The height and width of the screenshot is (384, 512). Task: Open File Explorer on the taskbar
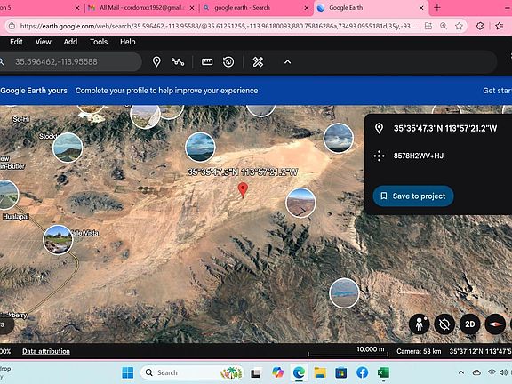point(320,372)
